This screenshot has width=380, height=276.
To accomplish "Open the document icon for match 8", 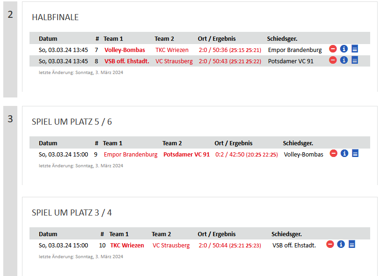I will pos(355,60).
